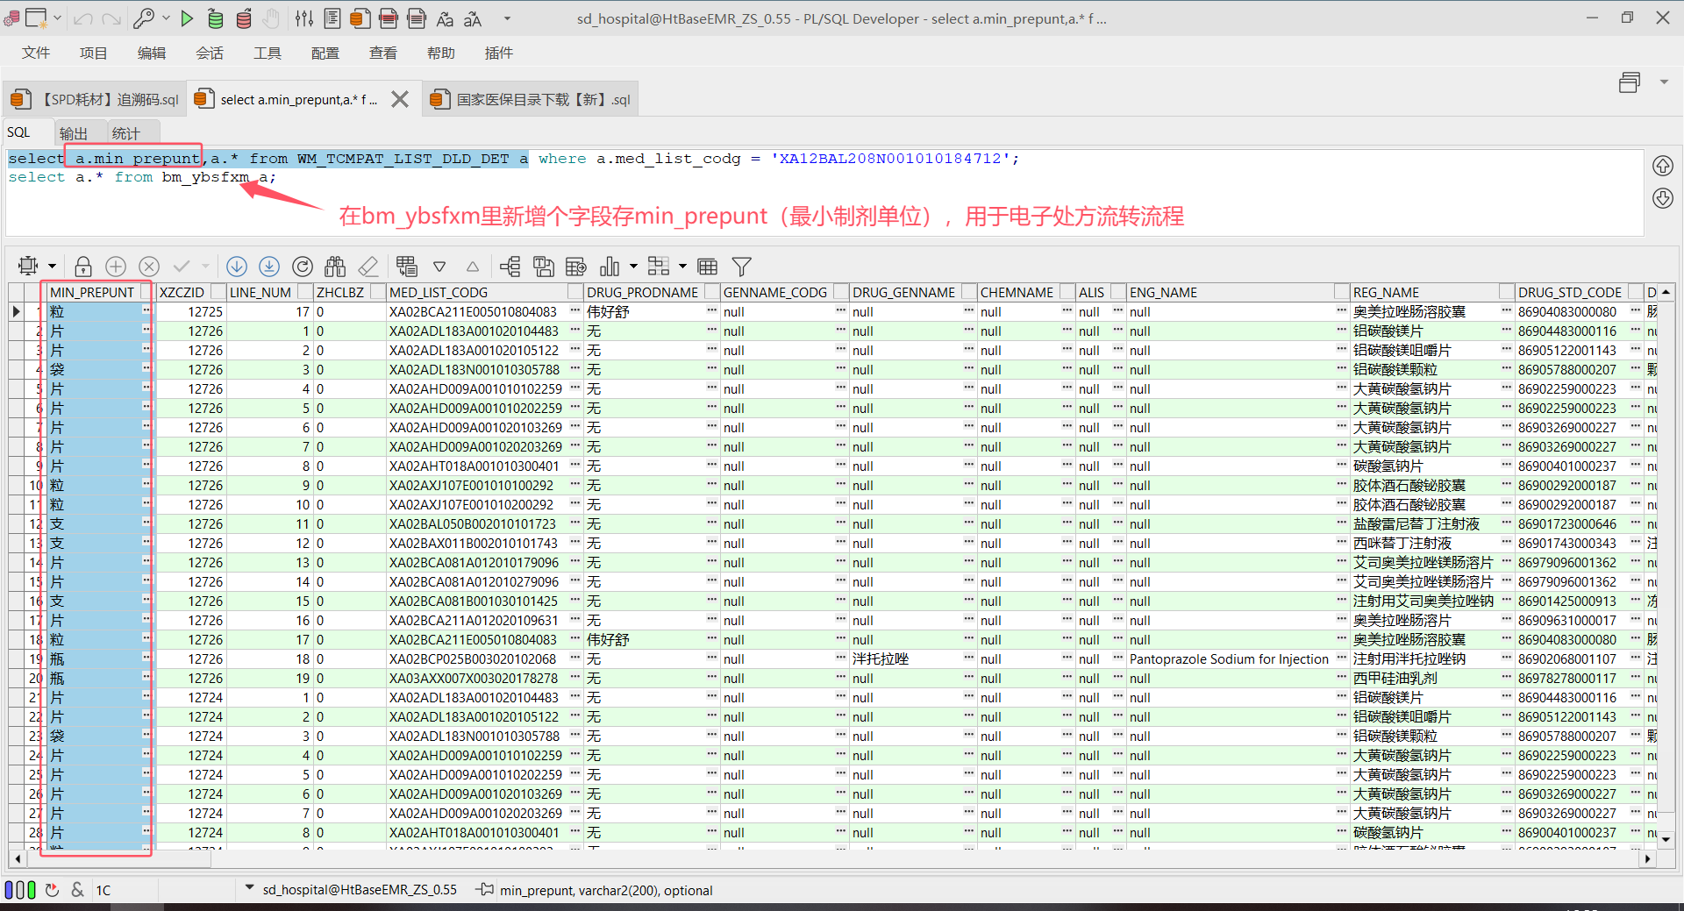Click the Insert record plus icon
The image size is (1684, 911).
116,267
